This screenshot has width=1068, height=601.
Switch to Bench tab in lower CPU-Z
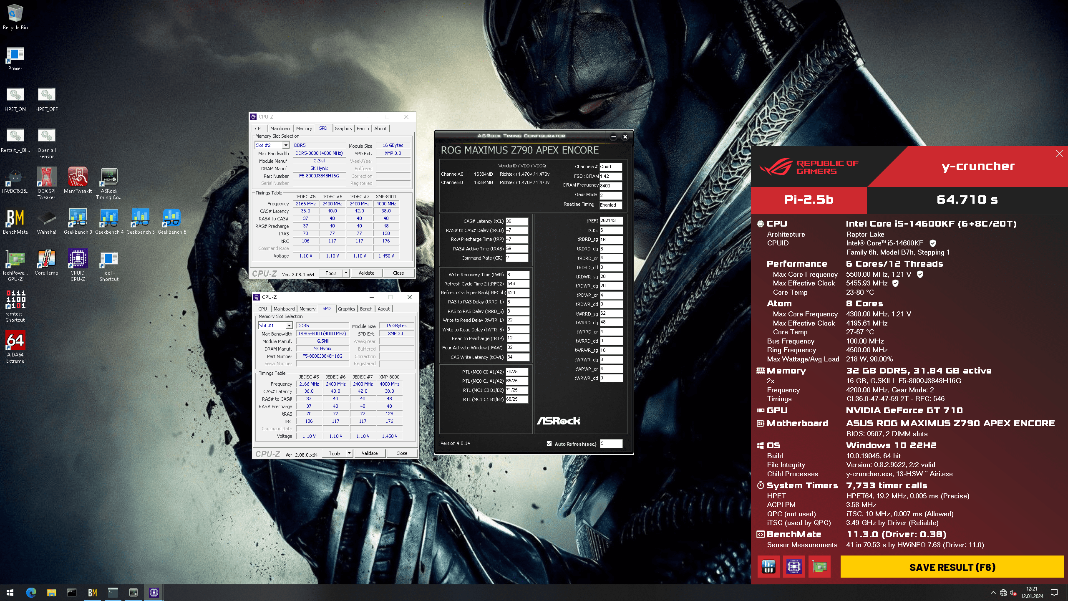click(366, 309)
